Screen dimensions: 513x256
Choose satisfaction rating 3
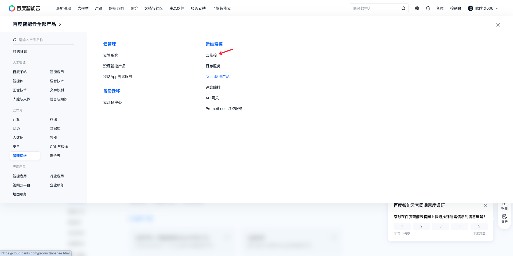point(441,226)
